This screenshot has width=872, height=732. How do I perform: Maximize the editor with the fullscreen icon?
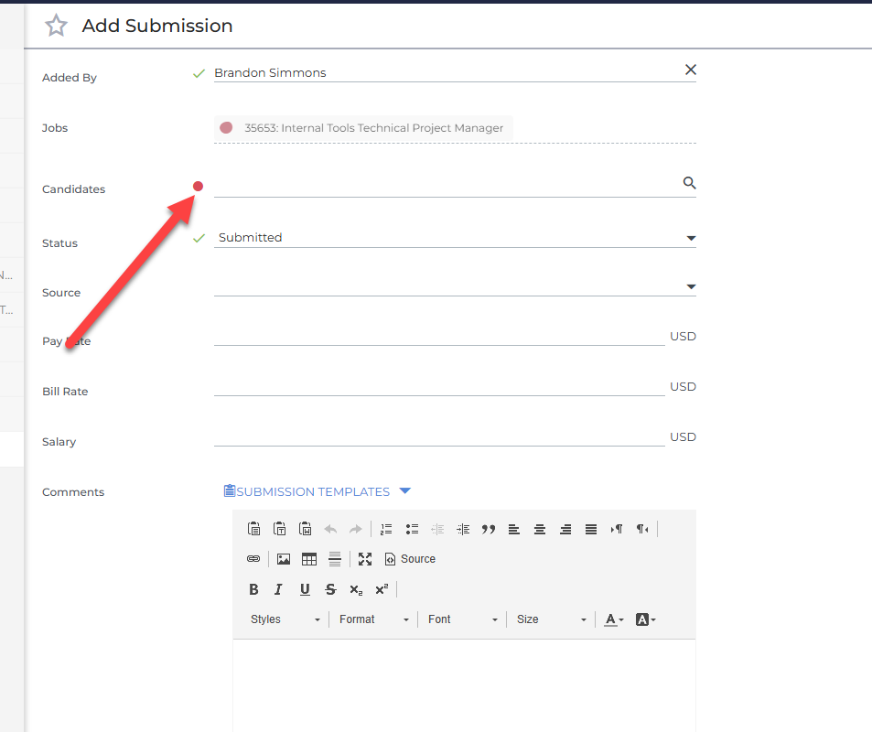coord(365,559)
